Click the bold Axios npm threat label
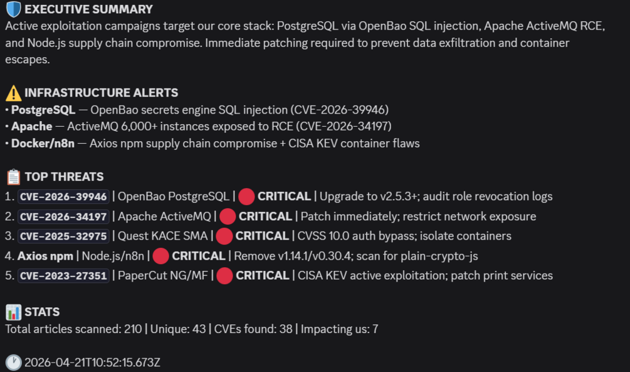630x372 pixels. [45, 256]
